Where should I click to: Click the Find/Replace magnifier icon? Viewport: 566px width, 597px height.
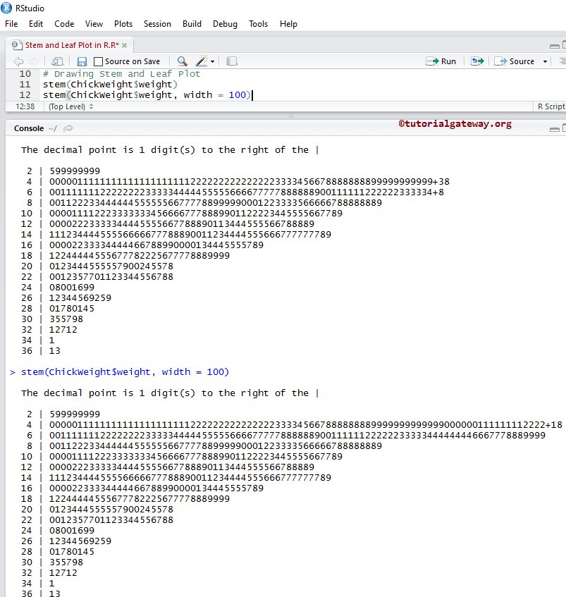tap(182, 61)
